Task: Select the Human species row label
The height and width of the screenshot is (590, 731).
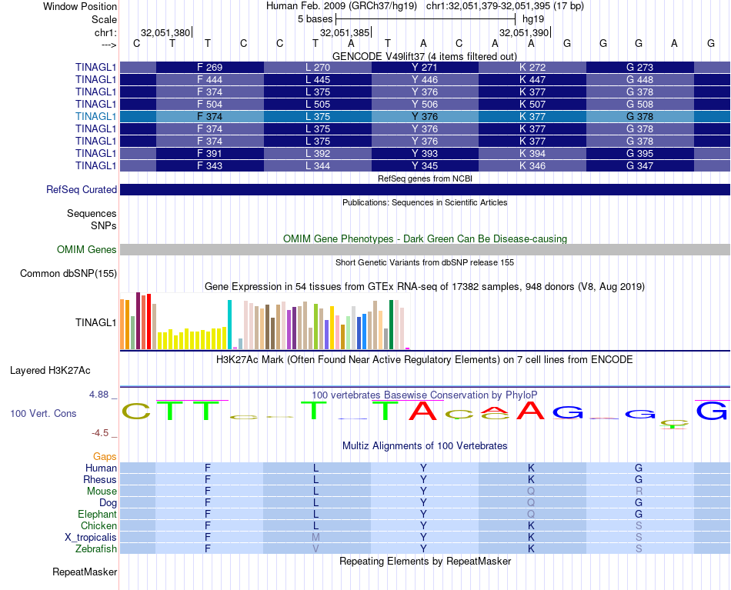Action: pos(101,468)
